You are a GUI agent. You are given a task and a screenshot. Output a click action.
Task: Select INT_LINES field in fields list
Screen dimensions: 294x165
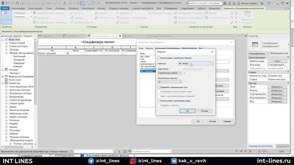click(x=145, y=56)
